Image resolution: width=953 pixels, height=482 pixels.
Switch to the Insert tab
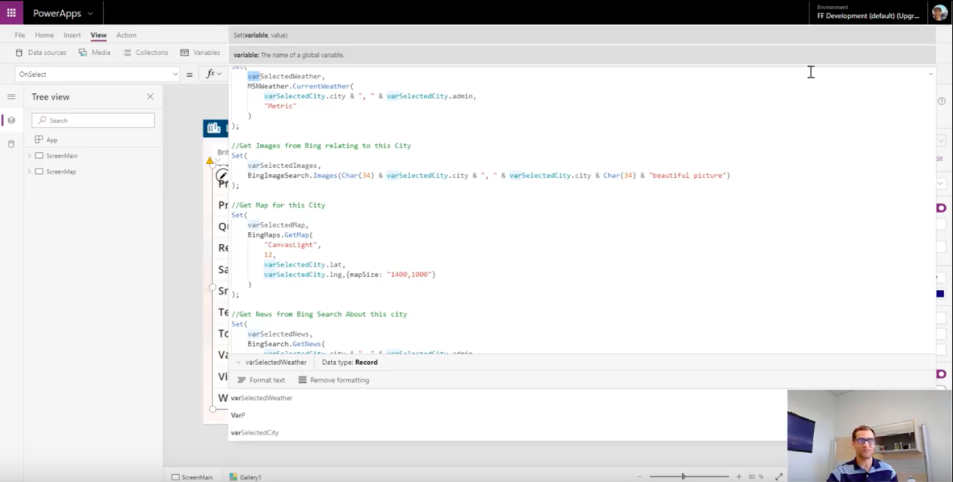click(72, 35)
